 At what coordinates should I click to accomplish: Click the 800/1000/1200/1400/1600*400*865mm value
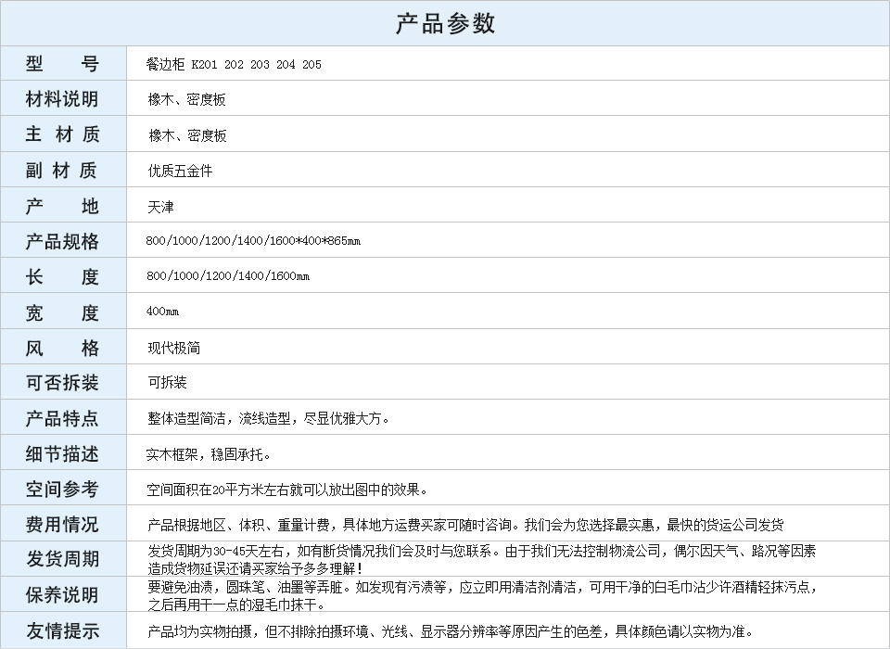(253, 240)
